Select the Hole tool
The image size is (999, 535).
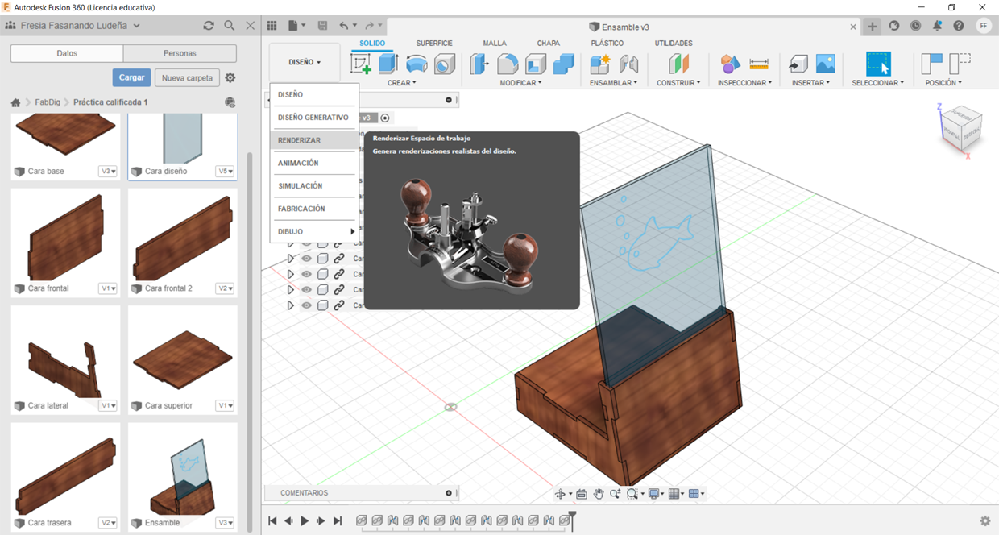(445, 64)
